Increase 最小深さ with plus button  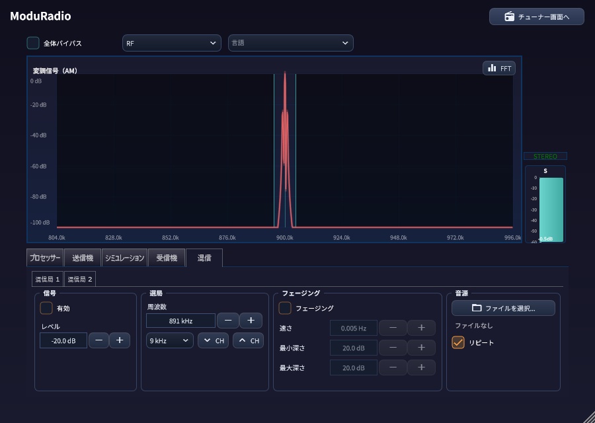point(421,348)
